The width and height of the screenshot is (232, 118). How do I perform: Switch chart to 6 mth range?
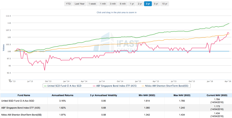pyautogui.click(x=123, y=4)
